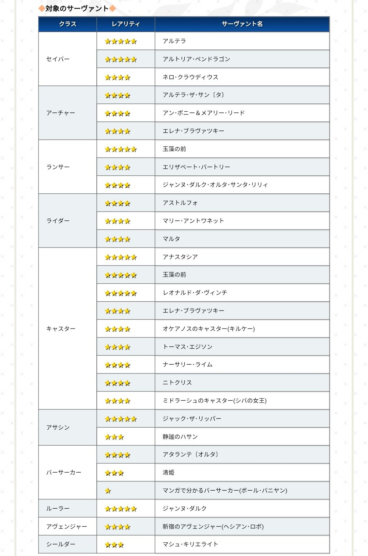Viewport: 368px width, 556px height.
Task: Click the five stars beside ジャンヌ・ダルク
Action: (x=121, y=509)
